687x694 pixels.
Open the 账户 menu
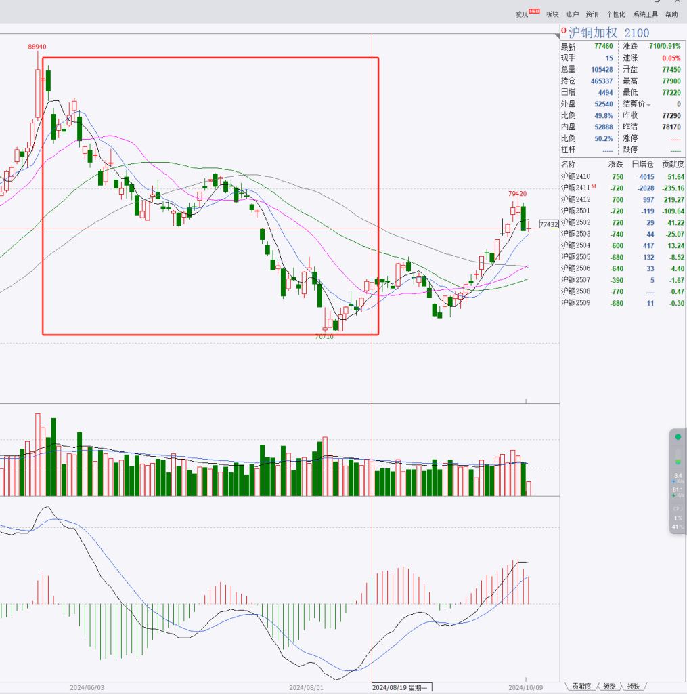pos(572,14)
